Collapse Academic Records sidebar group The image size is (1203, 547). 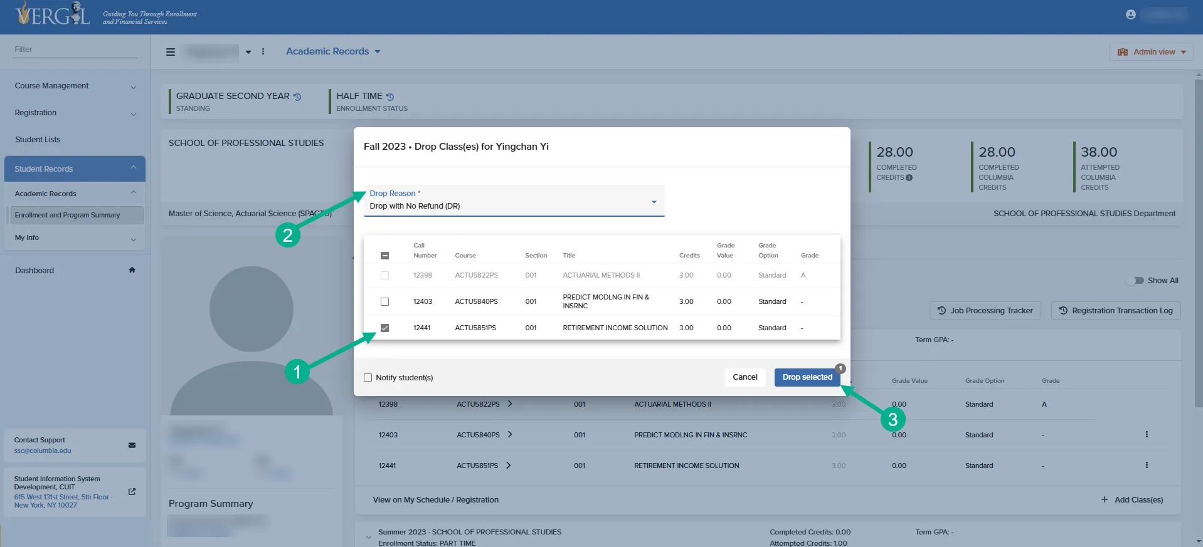75,194
